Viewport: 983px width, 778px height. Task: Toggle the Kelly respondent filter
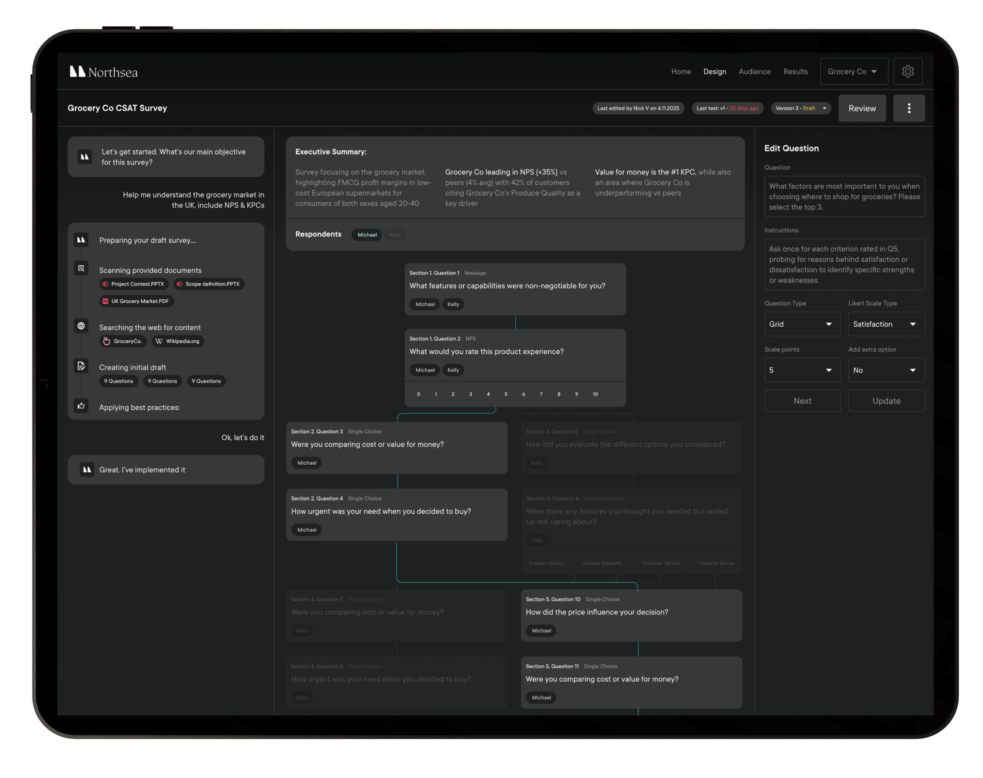[395, 235]
